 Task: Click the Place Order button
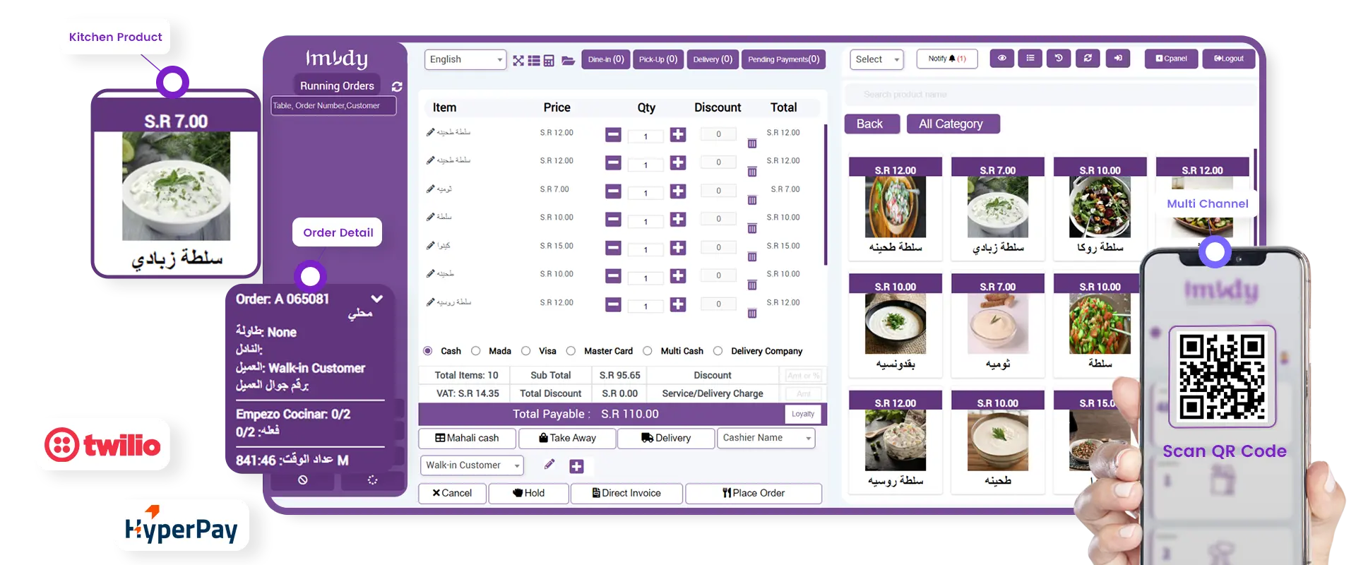[x=753, y=493]
